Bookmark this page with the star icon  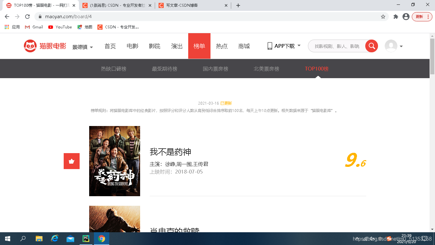pos(383,17)
